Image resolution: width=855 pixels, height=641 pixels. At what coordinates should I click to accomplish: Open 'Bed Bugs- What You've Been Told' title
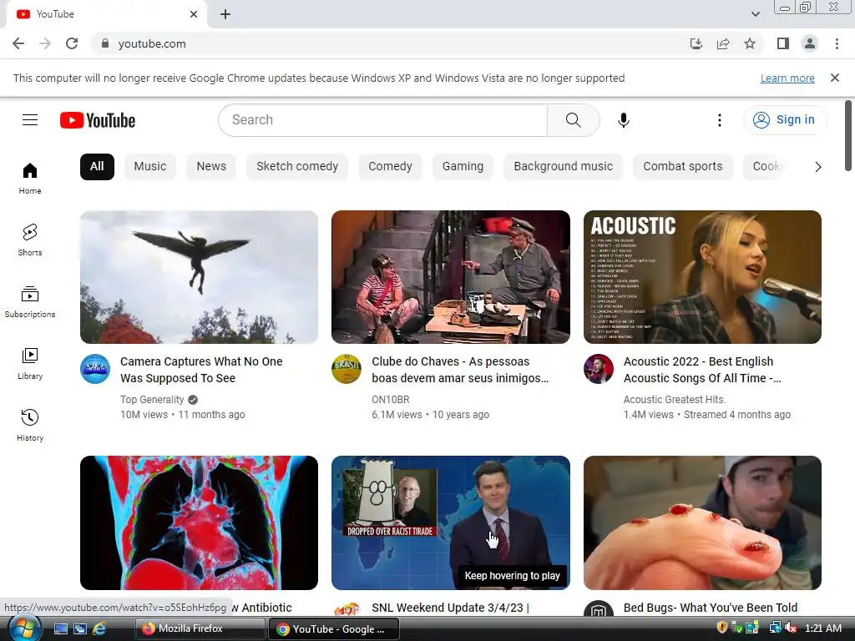(710, 608)
